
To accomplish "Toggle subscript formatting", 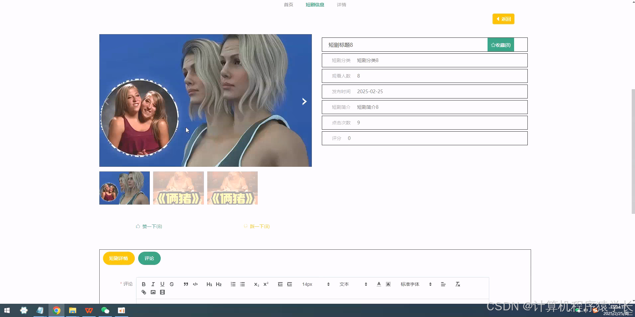I will [x=256, y=284].
